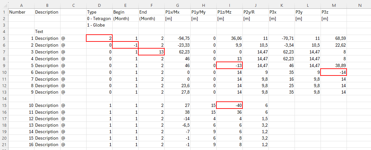
Task: Select column M header
Action: coord(334,5)
